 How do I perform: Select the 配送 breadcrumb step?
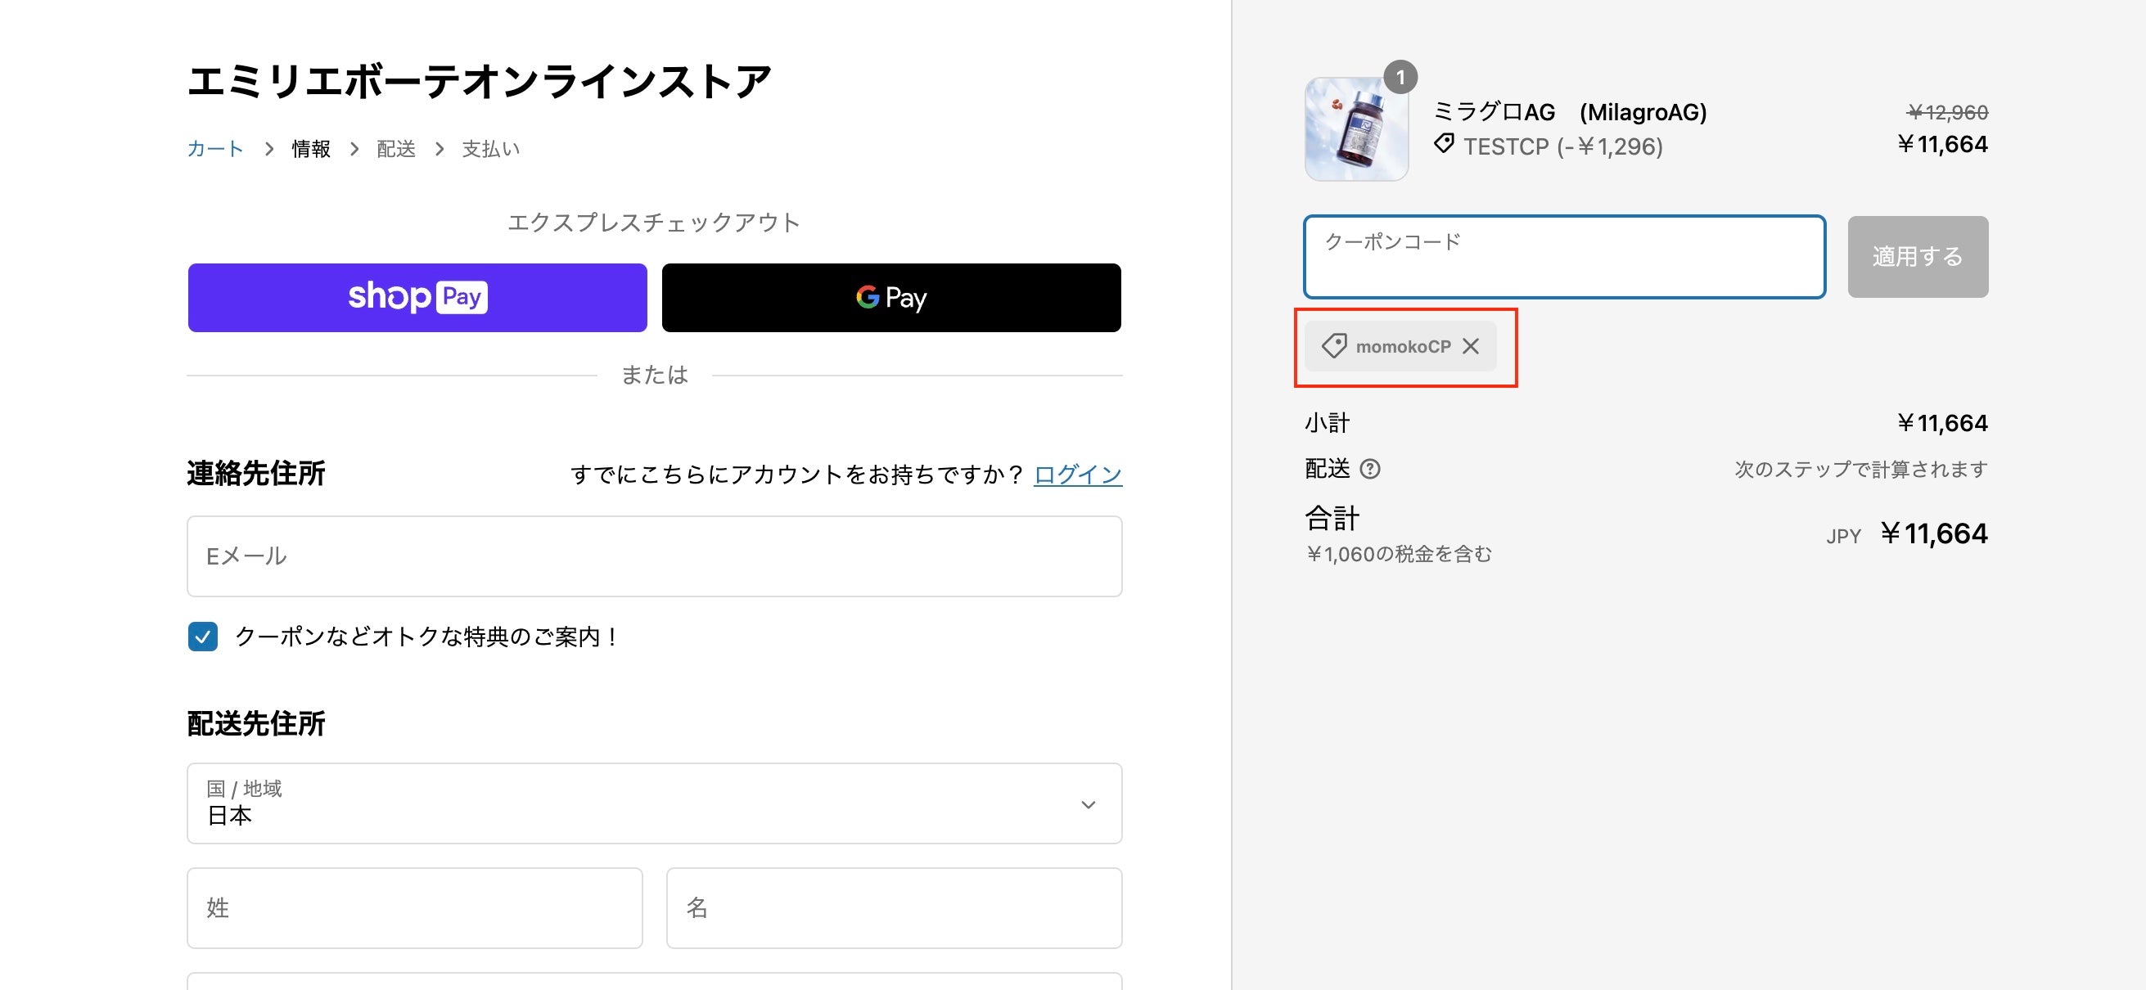point(395,149)
